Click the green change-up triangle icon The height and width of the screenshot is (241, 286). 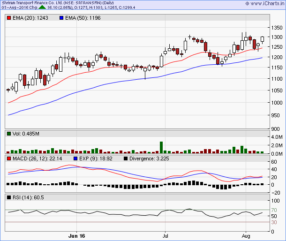pos(42,8)
